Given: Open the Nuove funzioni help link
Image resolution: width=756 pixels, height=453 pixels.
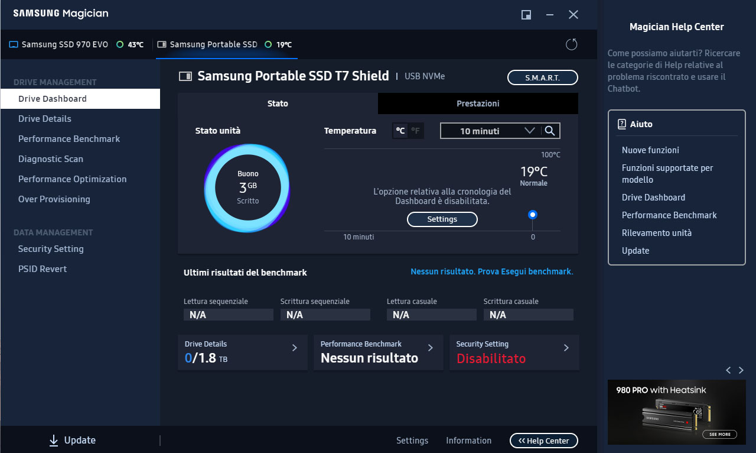Looking at the screenshot, I should (650, 150).
